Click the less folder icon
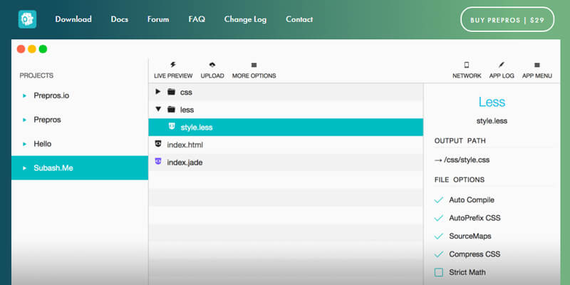 coord(171,109)
